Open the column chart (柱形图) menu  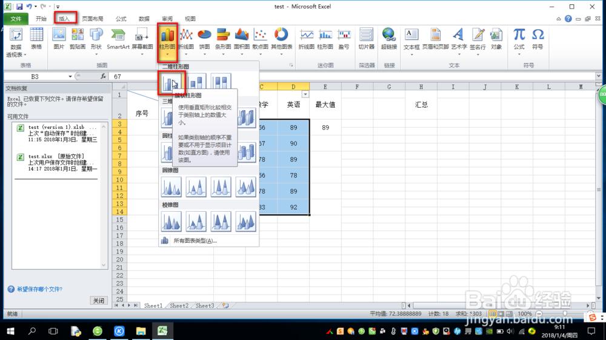167,42
